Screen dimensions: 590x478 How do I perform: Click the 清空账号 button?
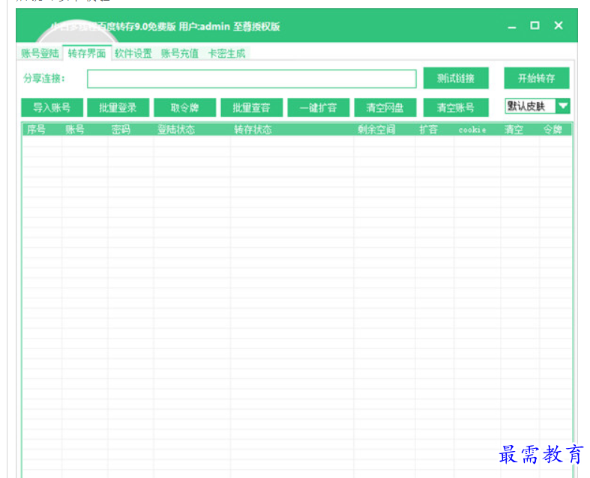(456, 108)
